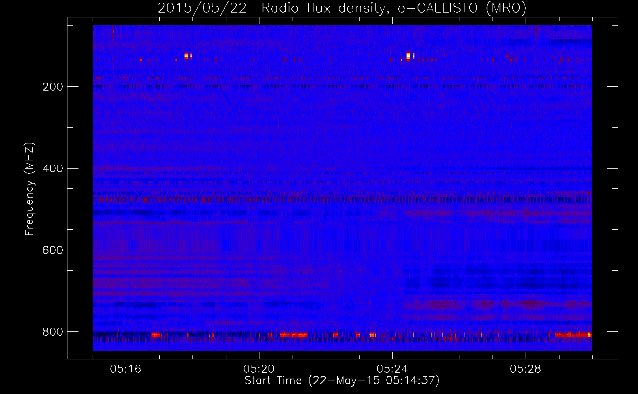
Task: Click the plot title 'Radio flux density, e-CALLISTO (MRO)'
Action: (394, 8)
